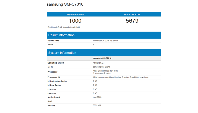Select the 'Single-Core Score' header label
Screen dimensions: 198x113
(x=75, y=14)
